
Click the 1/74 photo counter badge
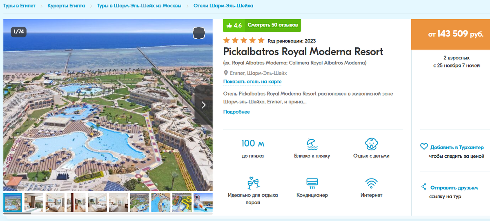pyautogui.click(x=19, y=31)
